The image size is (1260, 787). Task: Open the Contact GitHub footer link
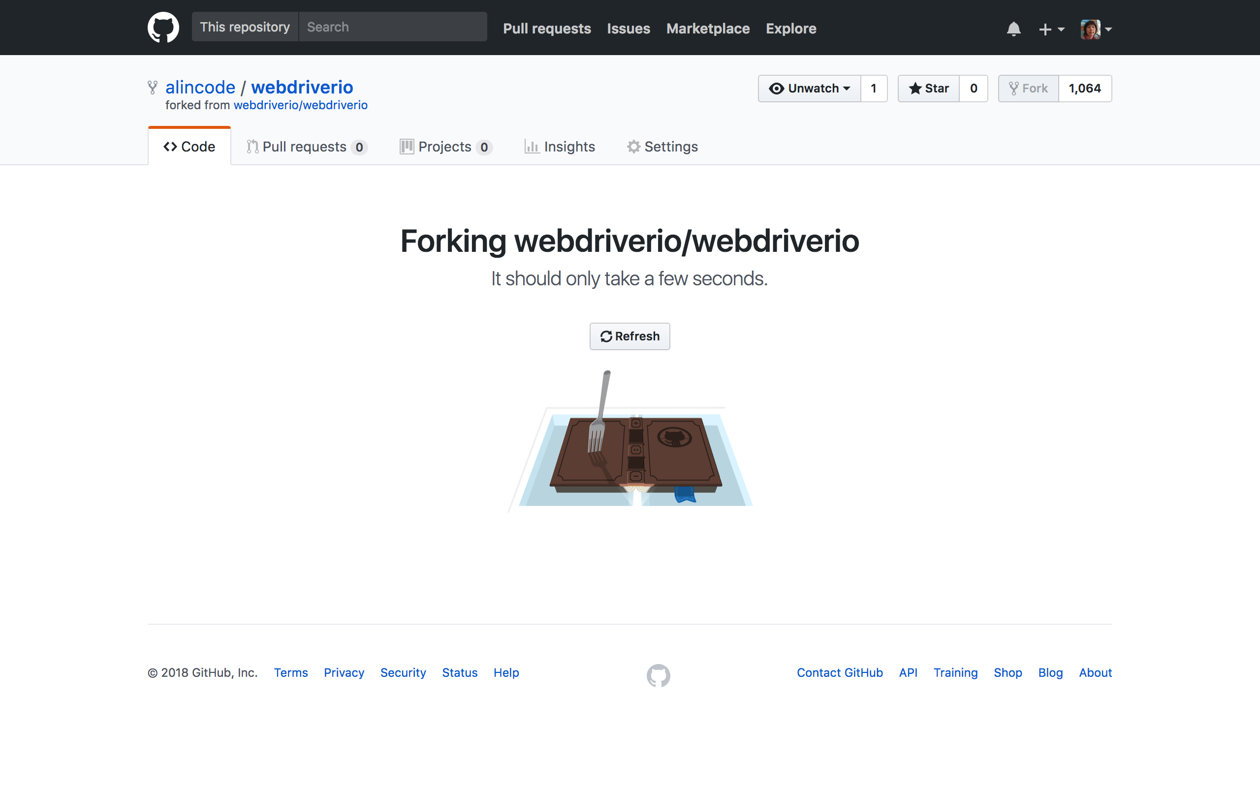tap(839, 672)
